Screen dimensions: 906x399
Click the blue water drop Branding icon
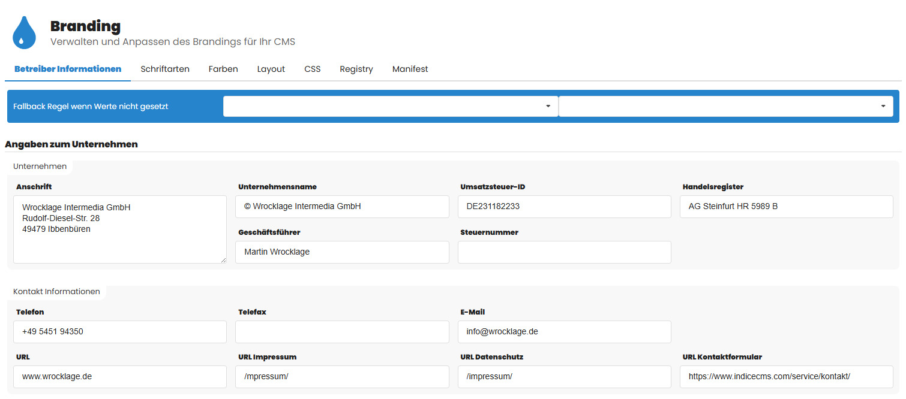[24, 32]
